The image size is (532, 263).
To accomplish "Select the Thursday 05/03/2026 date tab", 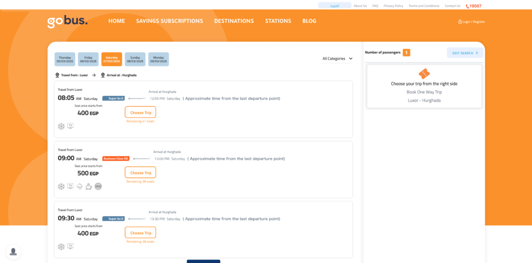I will (65, 59).
